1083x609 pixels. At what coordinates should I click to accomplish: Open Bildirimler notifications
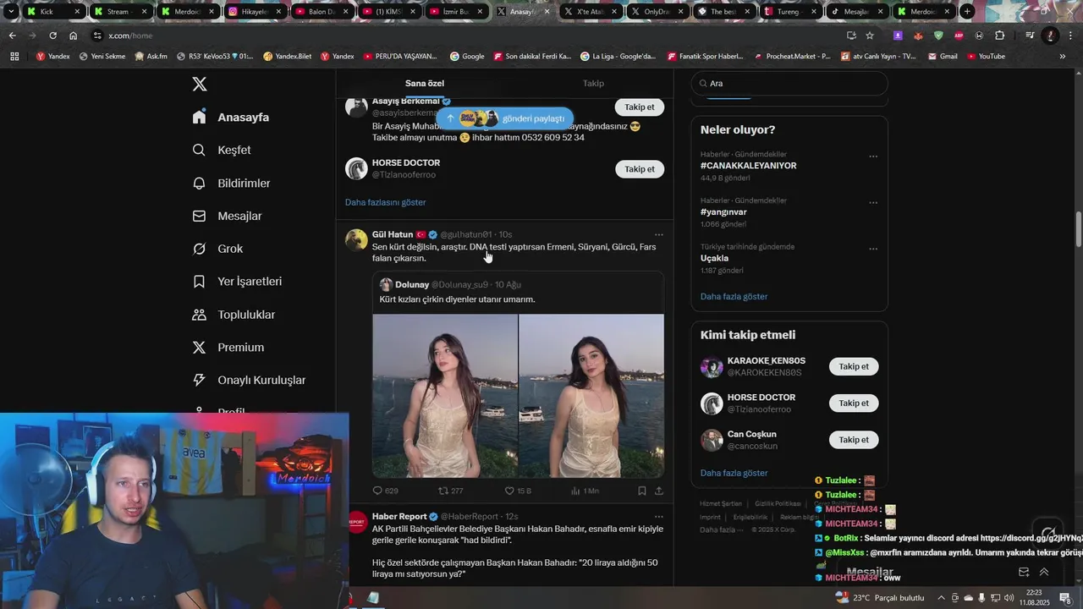pos(231,183)
